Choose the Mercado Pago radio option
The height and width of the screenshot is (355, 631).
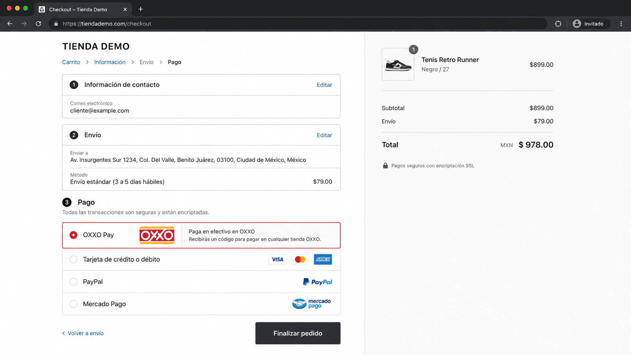pyautogui.click(x=74, y=304)
